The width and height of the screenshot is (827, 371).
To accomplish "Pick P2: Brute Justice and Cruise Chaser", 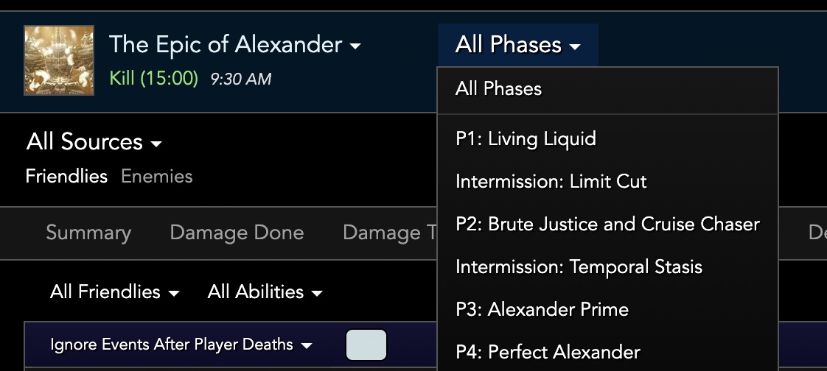I will [607, 225].
